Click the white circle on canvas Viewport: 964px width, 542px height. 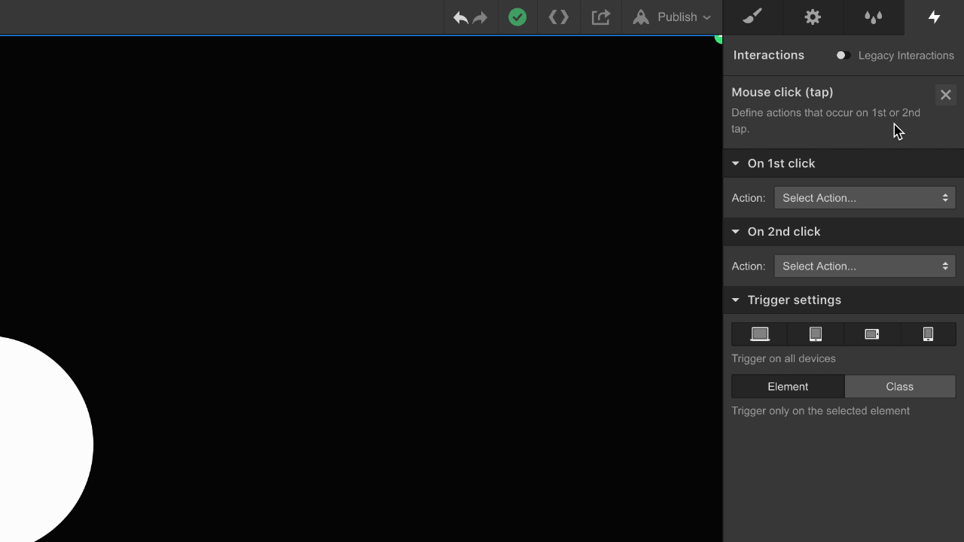coord(41,440)
